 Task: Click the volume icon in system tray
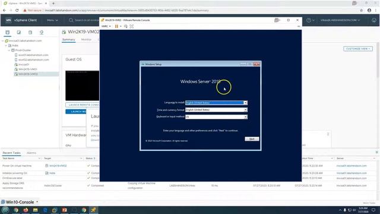click(354, 210)
